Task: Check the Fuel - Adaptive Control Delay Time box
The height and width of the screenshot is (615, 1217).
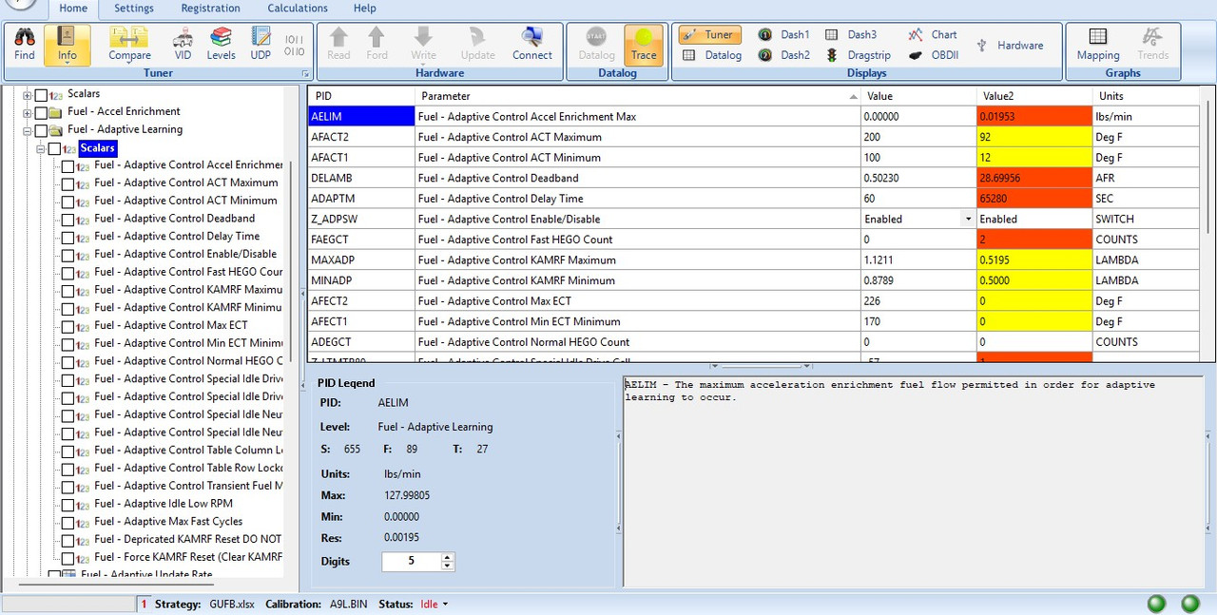Action: point(68,237)
